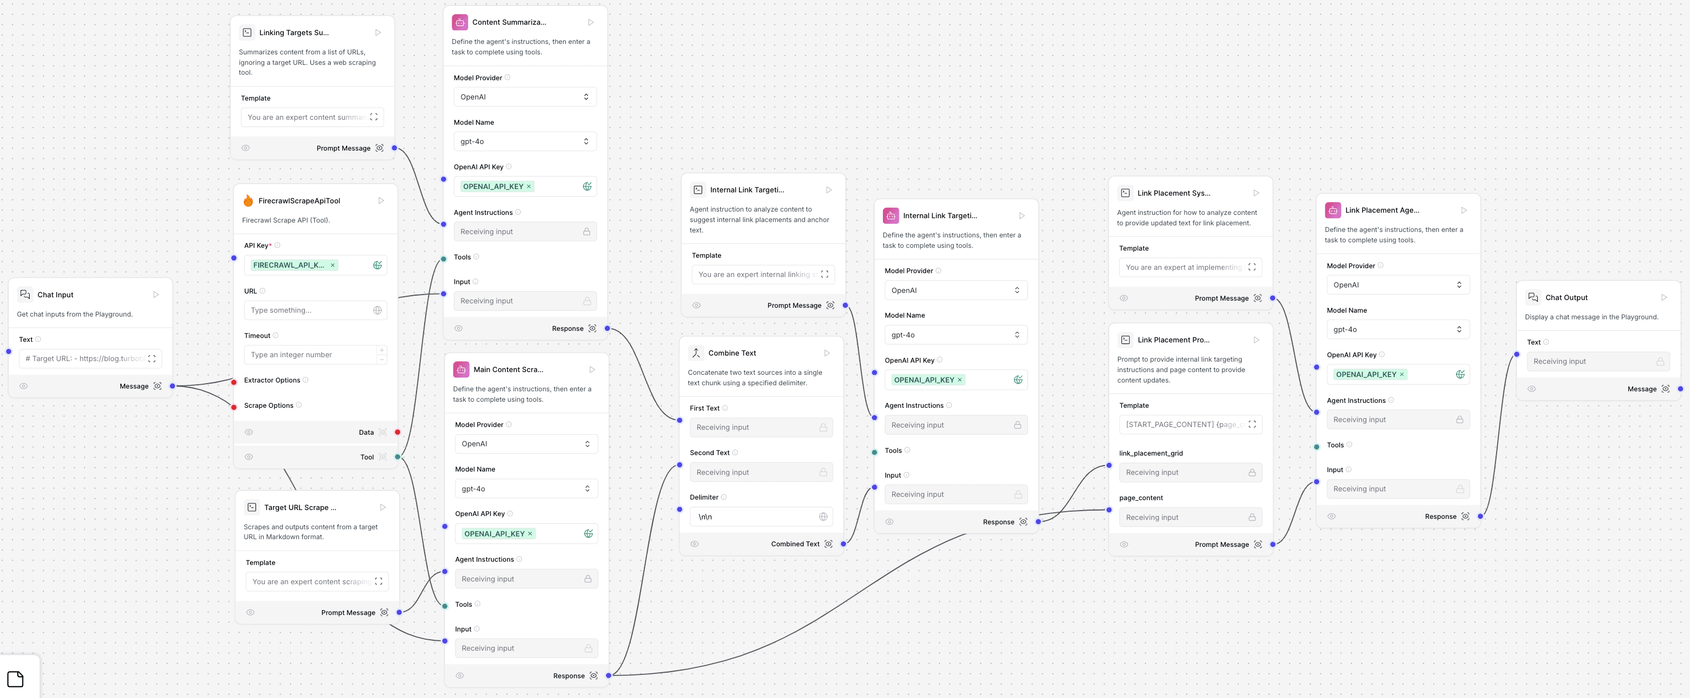This screenshot has height=698, width=1690.
Task: Inspect Combined Text output icon
Action: (829, 544)
